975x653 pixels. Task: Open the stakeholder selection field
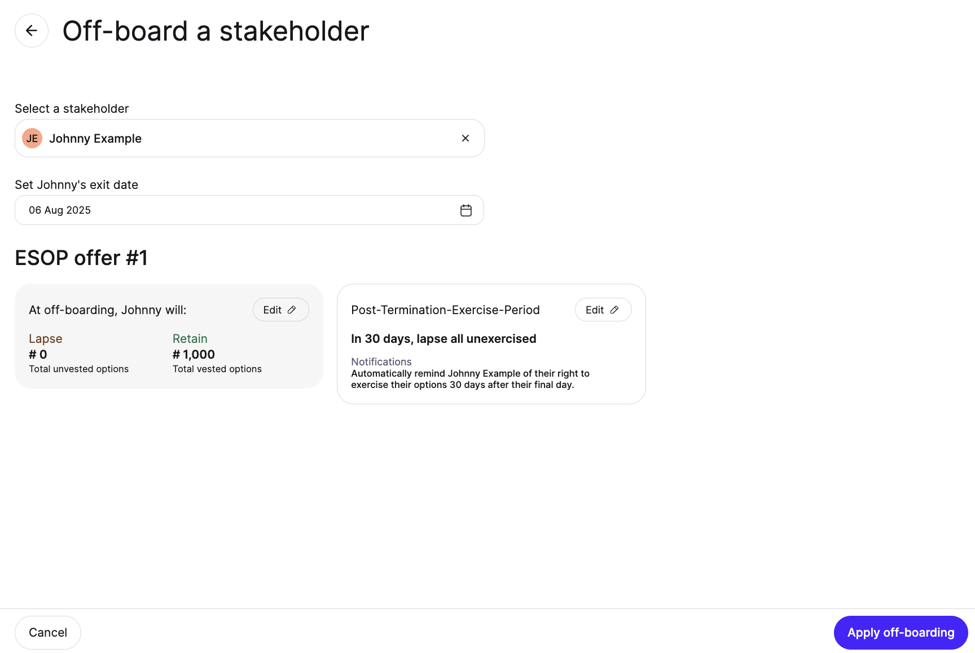pos(249,138)
